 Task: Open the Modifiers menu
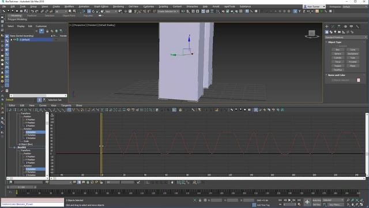(x=69, y=6)
